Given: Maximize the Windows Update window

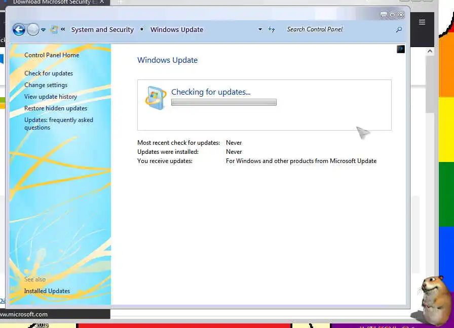Looking at the screenshot, I should pyautogui.click(x=392, y=15).
